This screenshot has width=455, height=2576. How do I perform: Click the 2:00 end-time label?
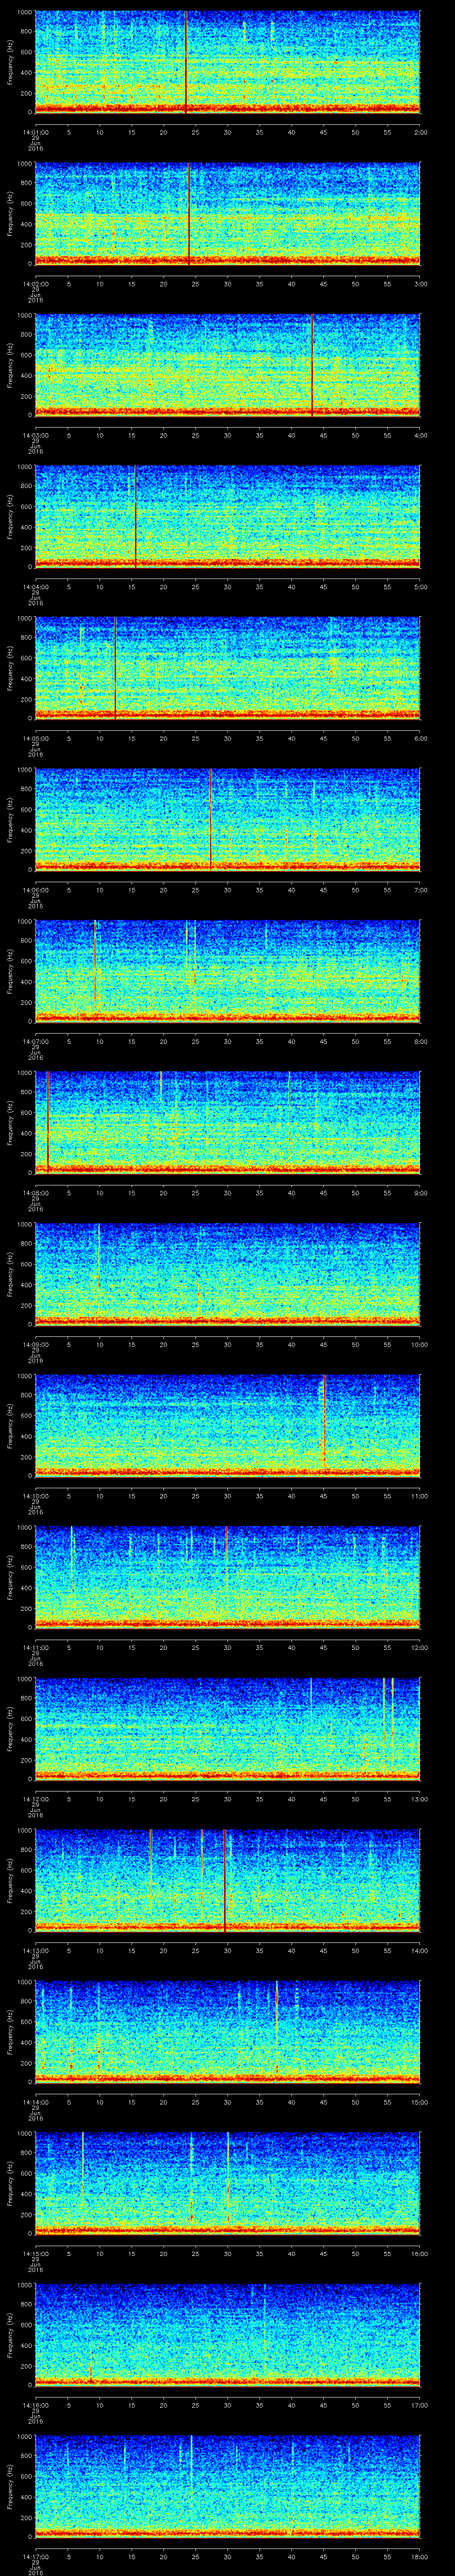420,132
